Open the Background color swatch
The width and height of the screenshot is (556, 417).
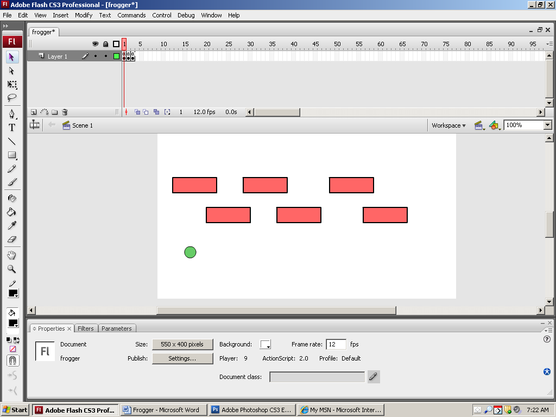(x=266, y=344)
